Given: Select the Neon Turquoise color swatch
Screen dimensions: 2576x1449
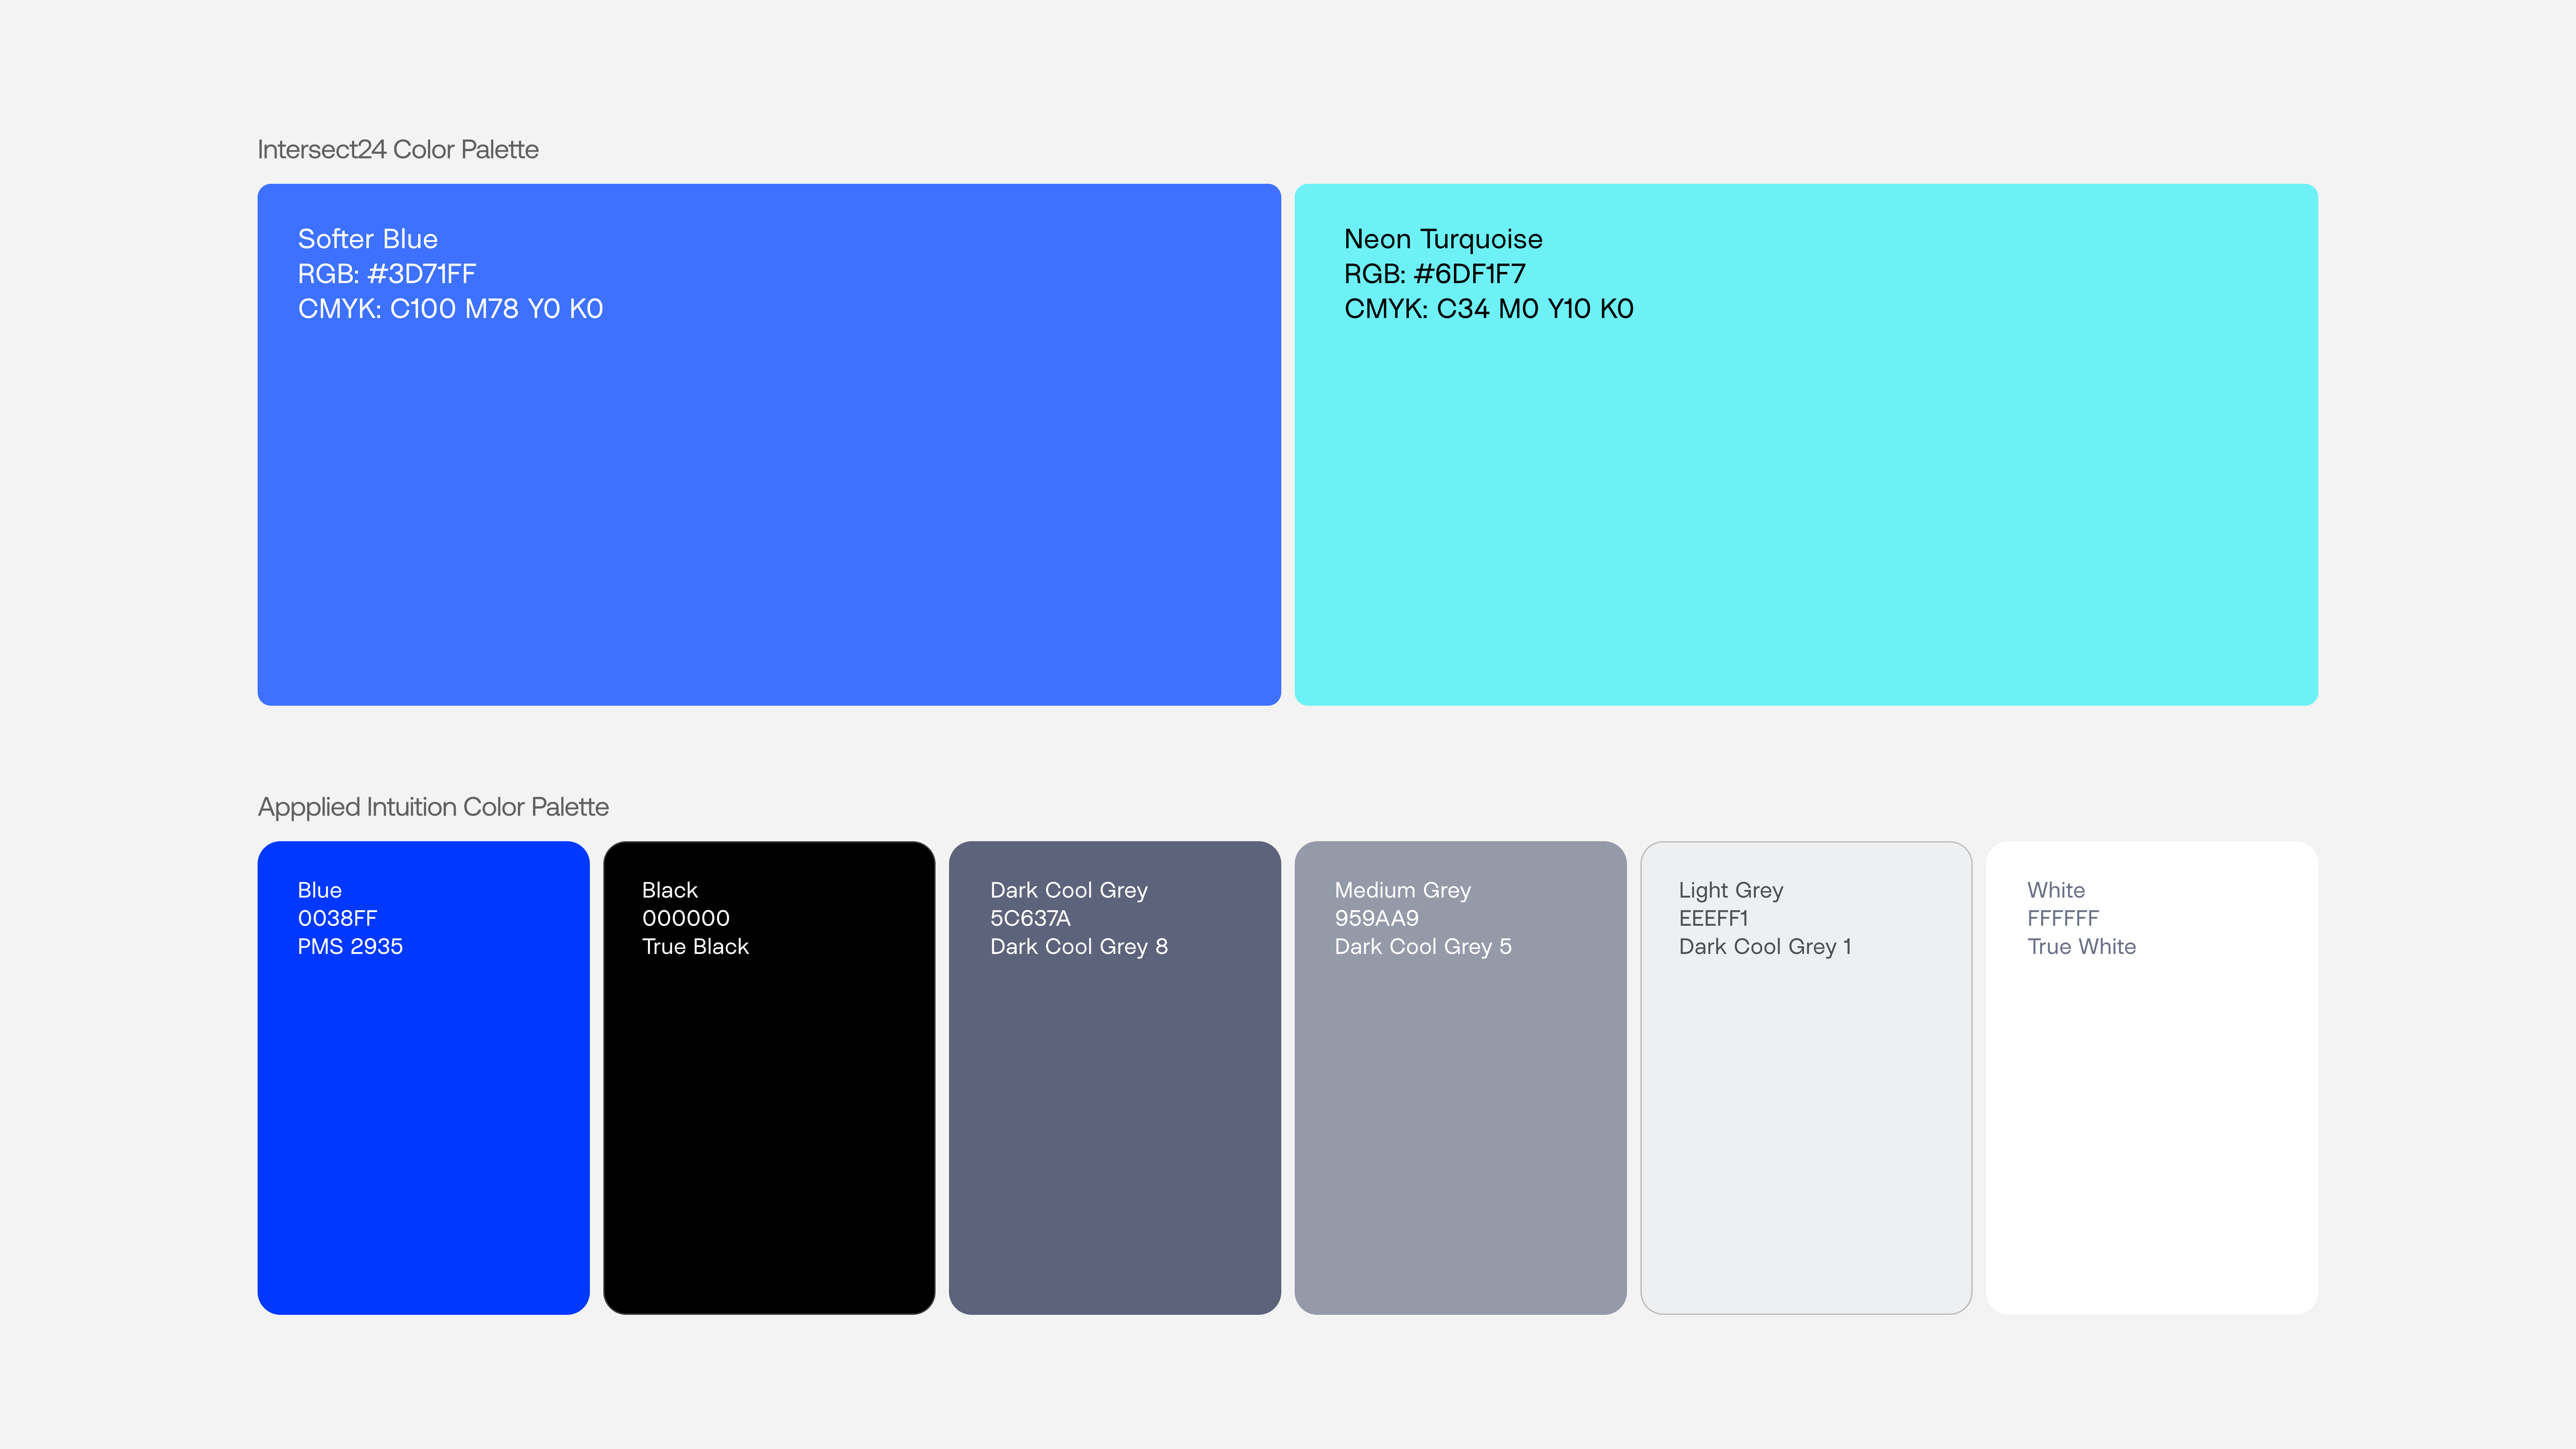Looking at the screenshot, I should coord(1806,444).
